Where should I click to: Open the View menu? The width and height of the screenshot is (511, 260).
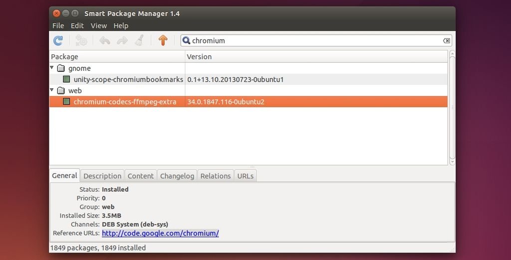tap(99, 25)
